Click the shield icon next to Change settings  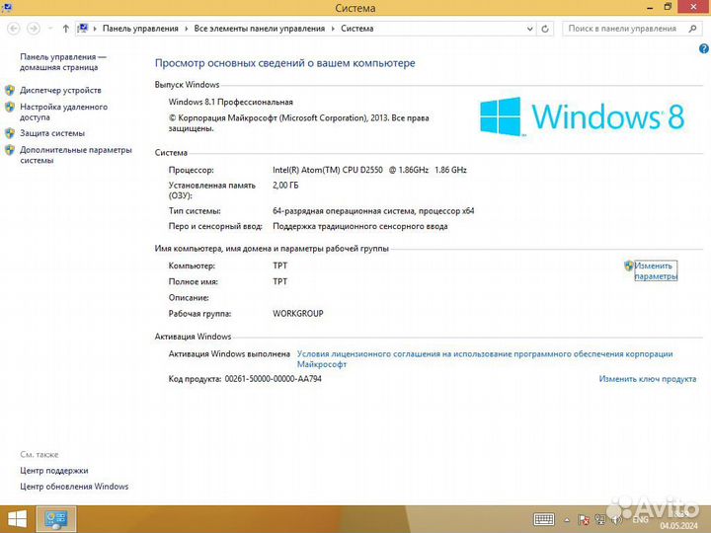(x=628, y=266)
